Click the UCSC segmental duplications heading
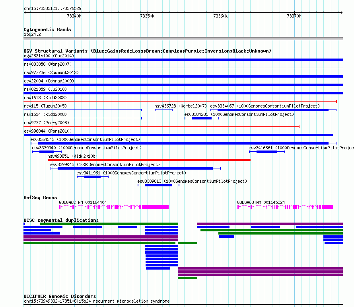The width and height of the screenshot is (354, 307). coord(61,220)
